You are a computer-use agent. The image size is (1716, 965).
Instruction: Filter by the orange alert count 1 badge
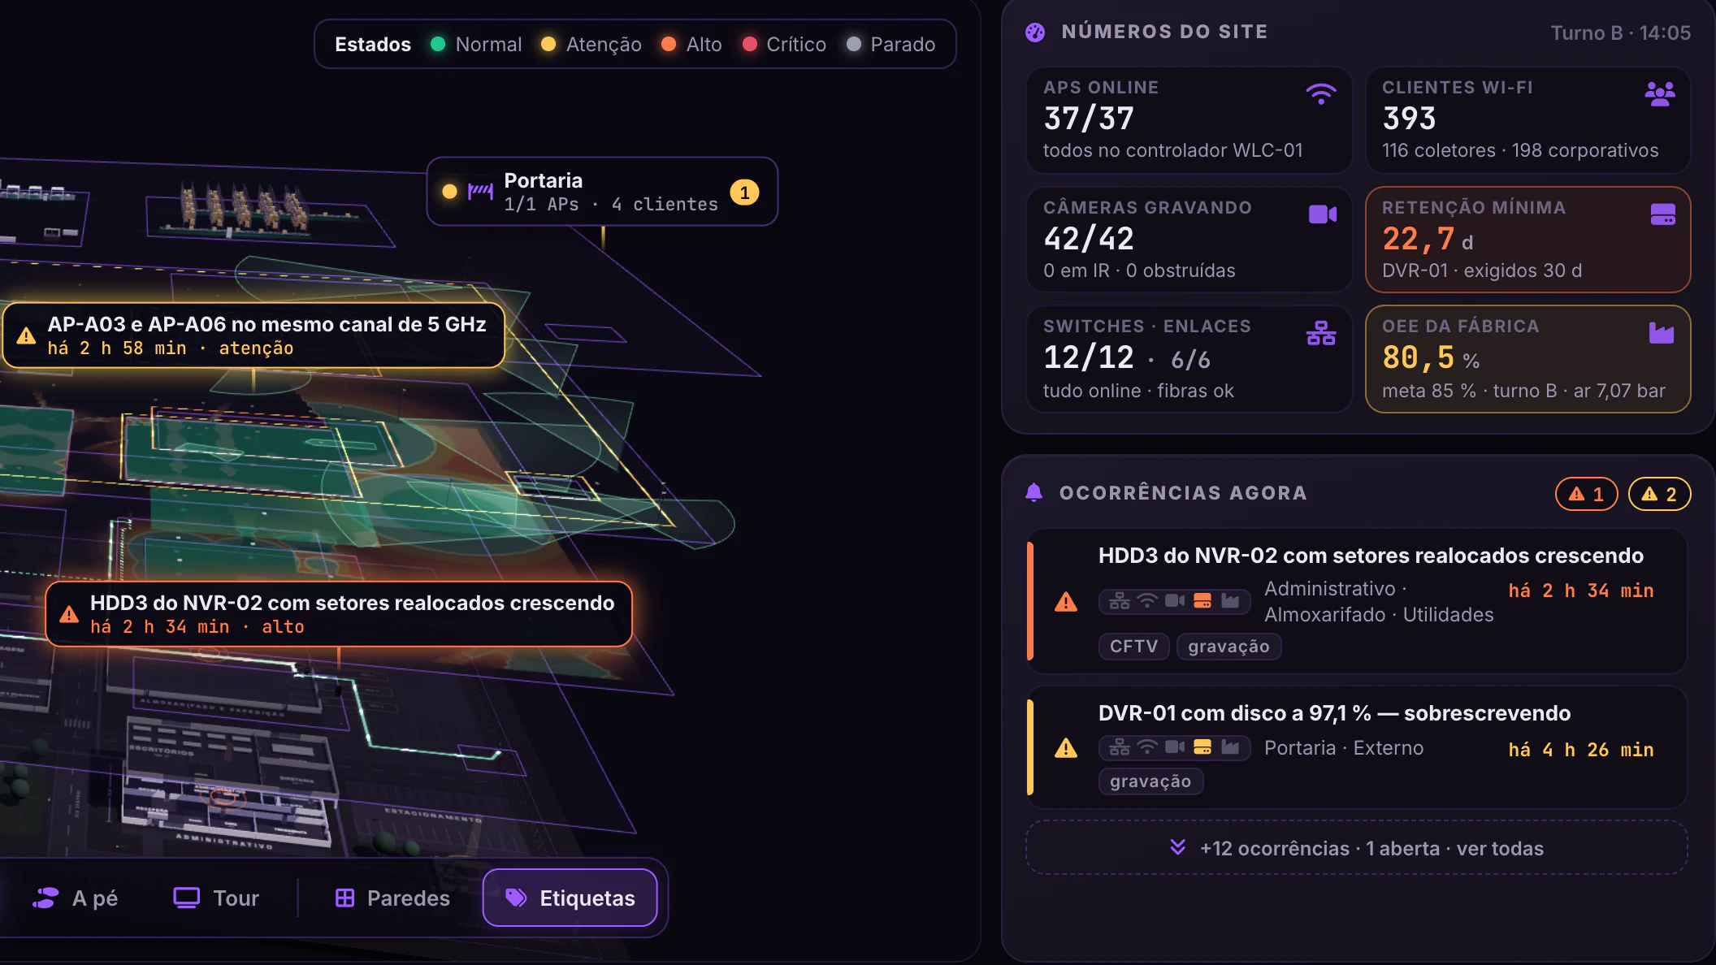click(1586, 494)
